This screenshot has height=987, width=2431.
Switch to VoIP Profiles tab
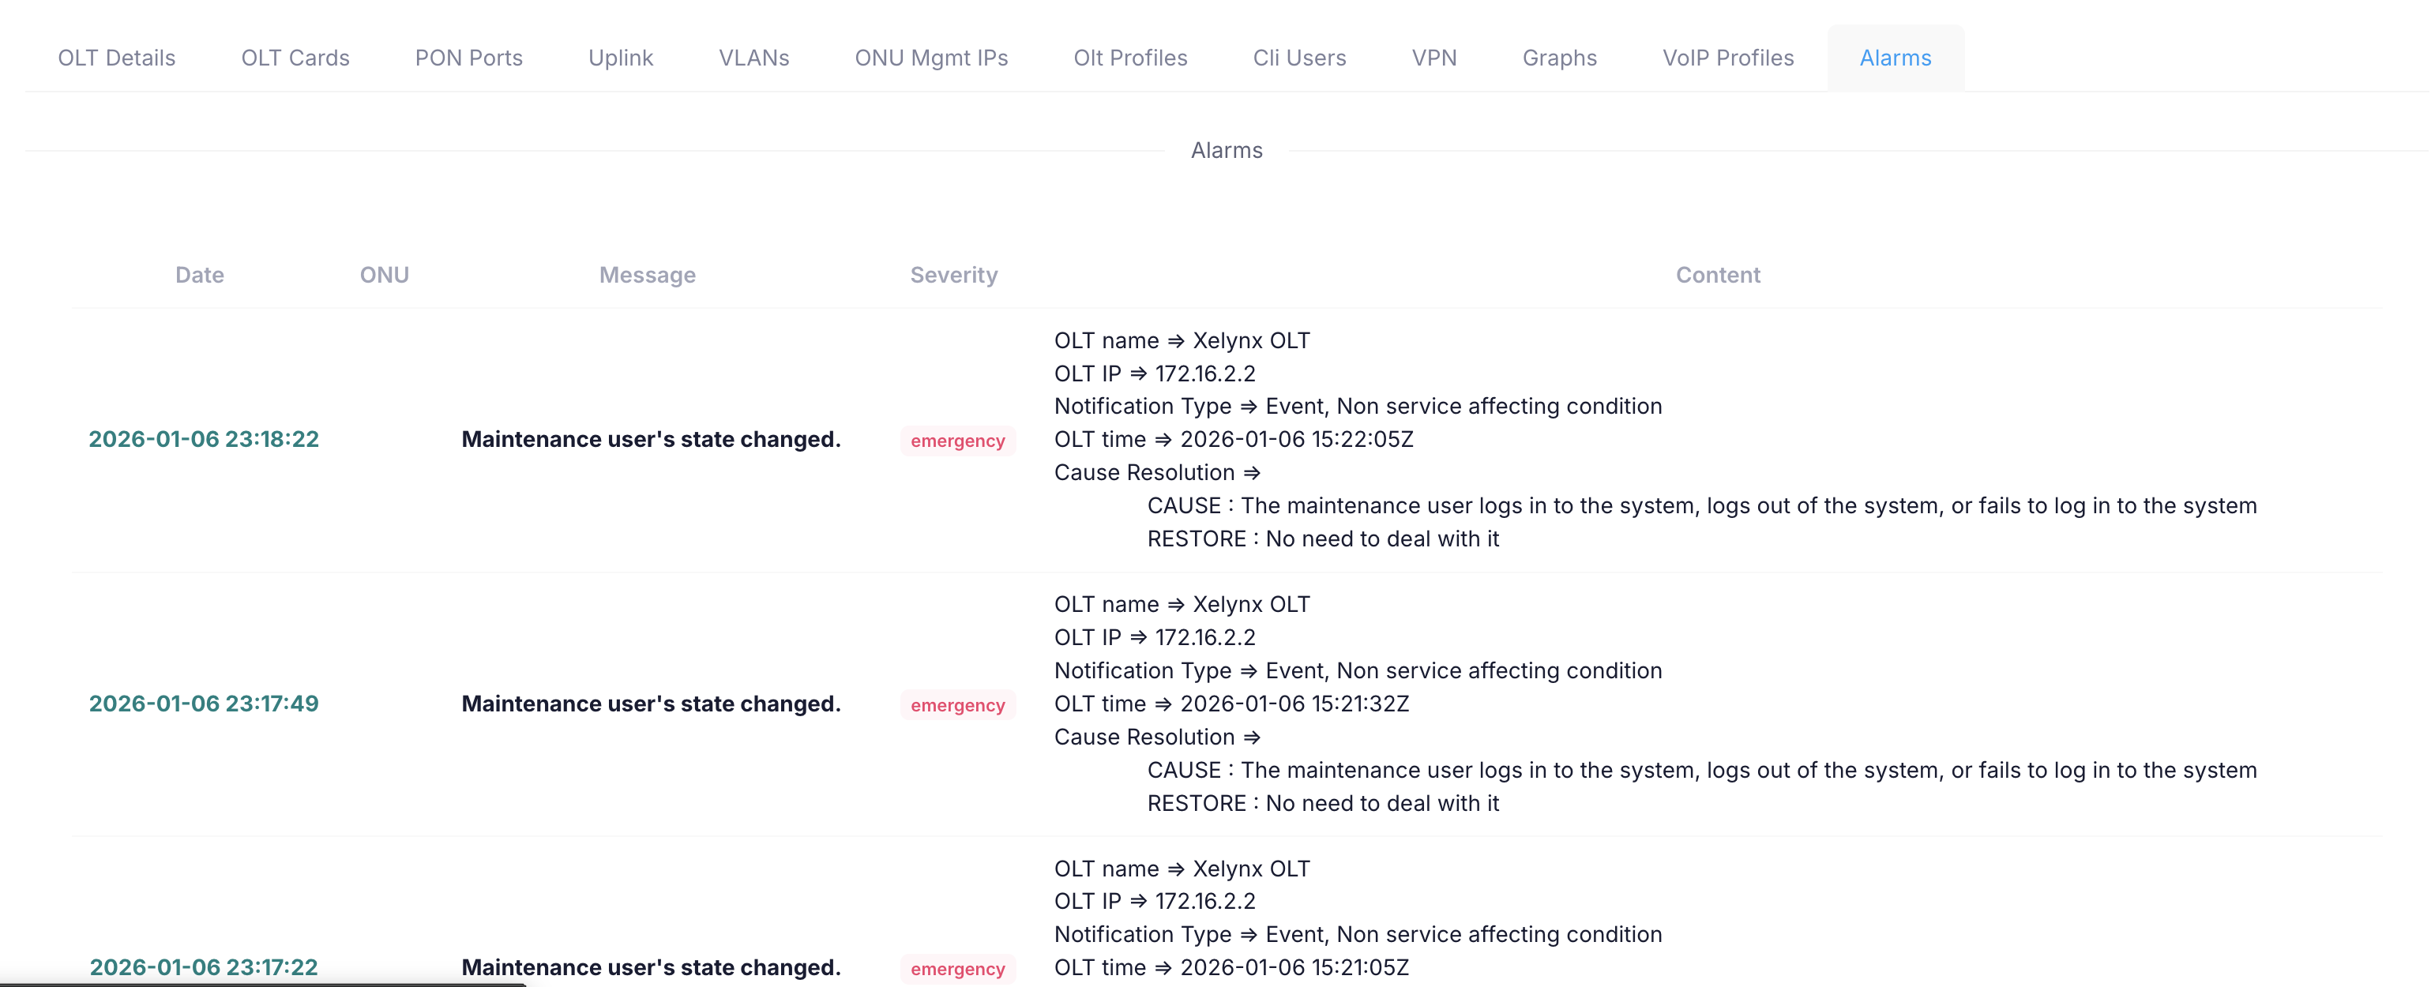(1727, 58)
